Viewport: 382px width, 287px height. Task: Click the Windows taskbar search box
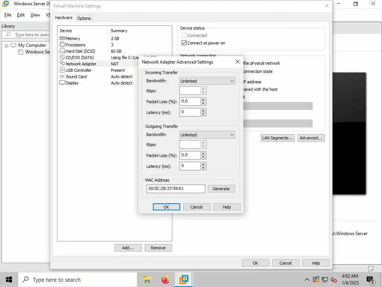point(78,280)
